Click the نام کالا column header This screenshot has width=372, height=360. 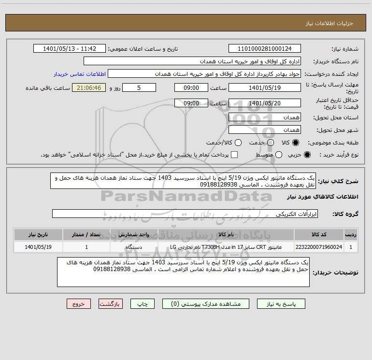click(x=226, y=235)
